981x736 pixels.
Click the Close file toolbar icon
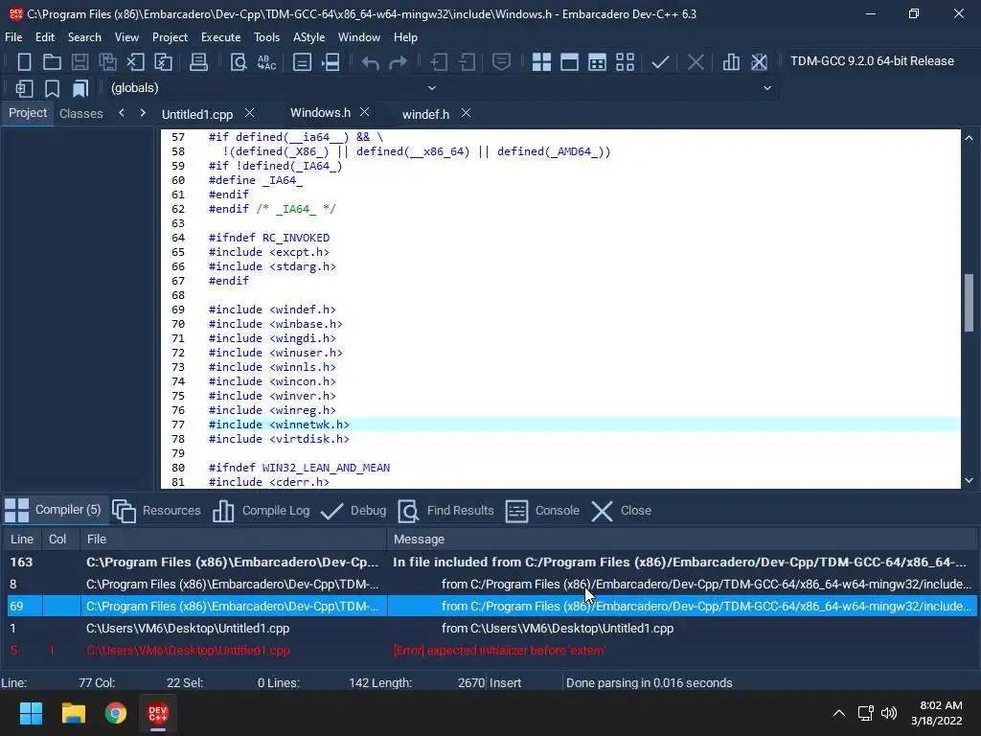tap(135, 61)
